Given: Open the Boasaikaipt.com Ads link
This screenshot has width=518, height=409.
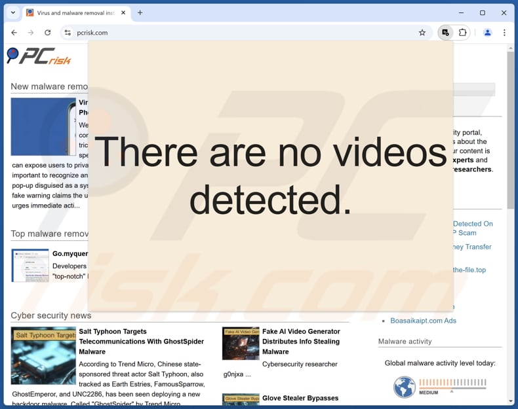Looking at the screenshot, I should tap(423, 321).
